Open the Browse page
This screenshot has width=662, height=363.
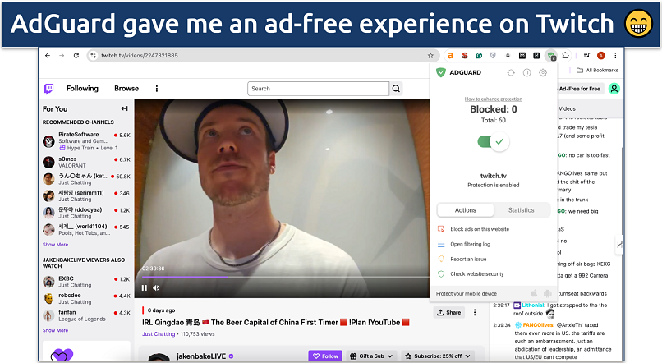coord(126,89)
